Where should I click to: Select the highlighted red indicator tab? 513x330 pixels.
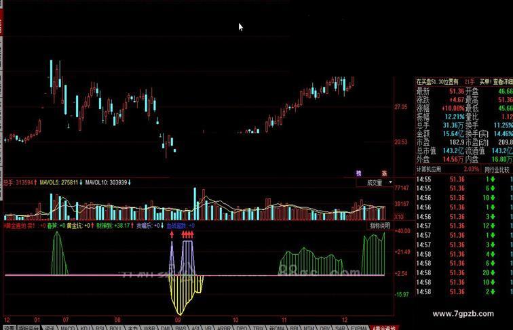point(384,328)
